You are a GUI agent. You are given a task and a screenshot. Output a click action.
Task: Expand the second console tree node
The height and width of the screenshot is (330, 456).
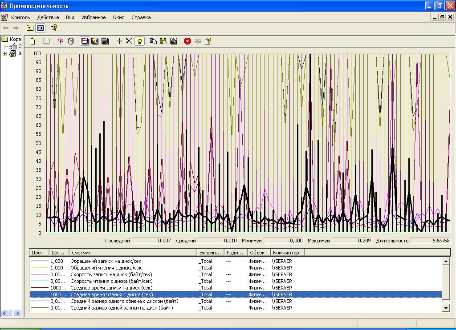pyautogui.click(x=4, y=54)
